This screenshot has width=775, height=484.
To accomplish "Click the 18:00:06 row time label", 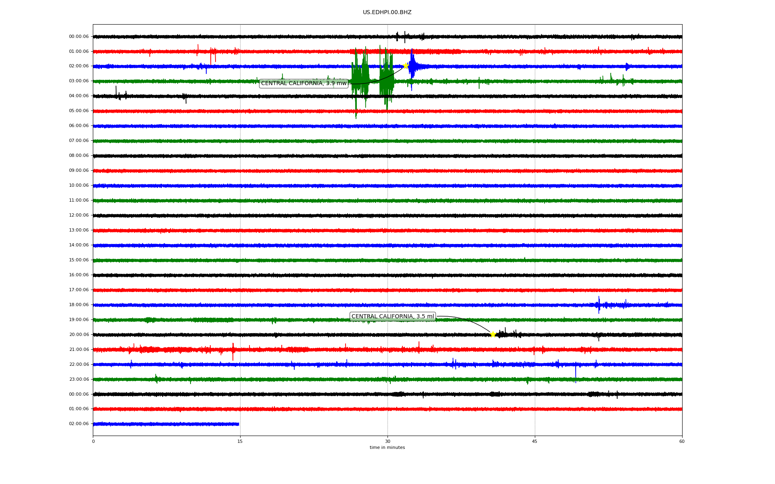I will (x=79, y=305).
